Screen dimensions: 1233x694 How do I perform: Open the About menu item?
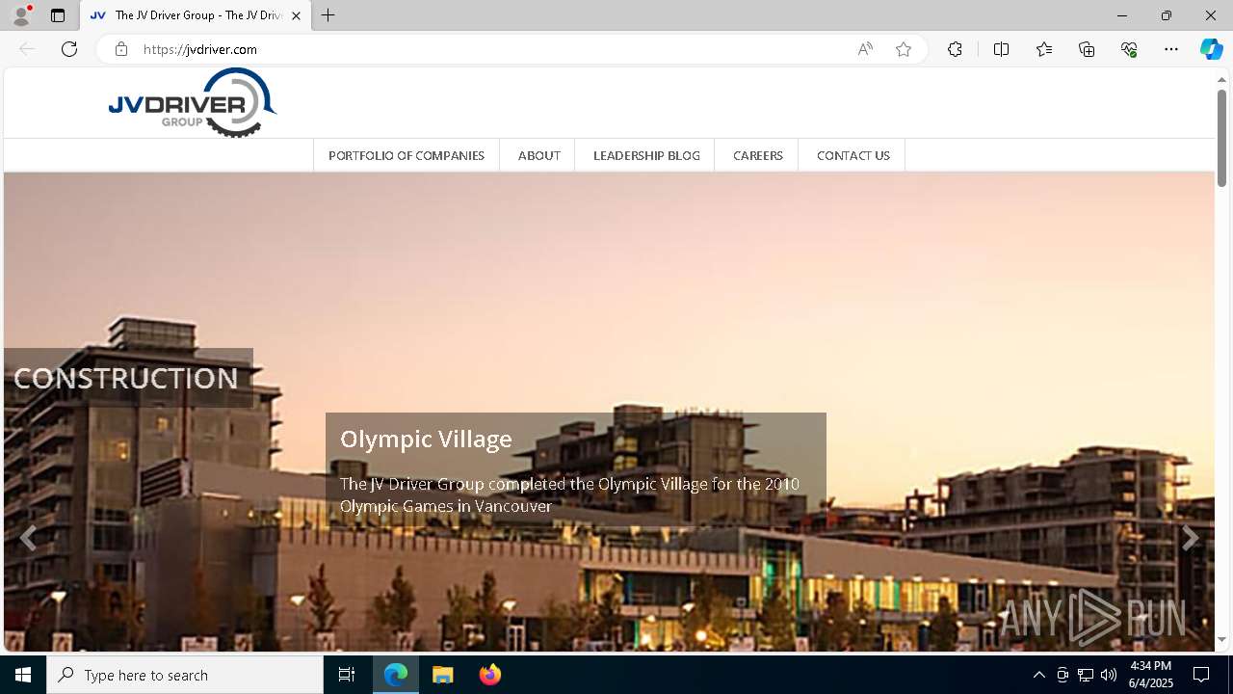538,155
